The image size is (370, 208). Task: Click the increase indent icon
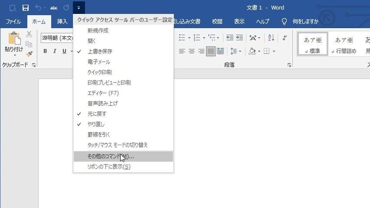[239, 37]
